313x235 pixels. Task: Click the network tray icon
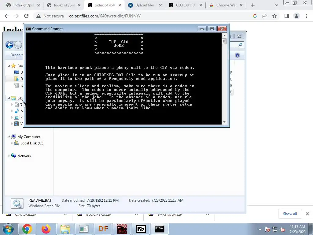click(x=275, y=229)
